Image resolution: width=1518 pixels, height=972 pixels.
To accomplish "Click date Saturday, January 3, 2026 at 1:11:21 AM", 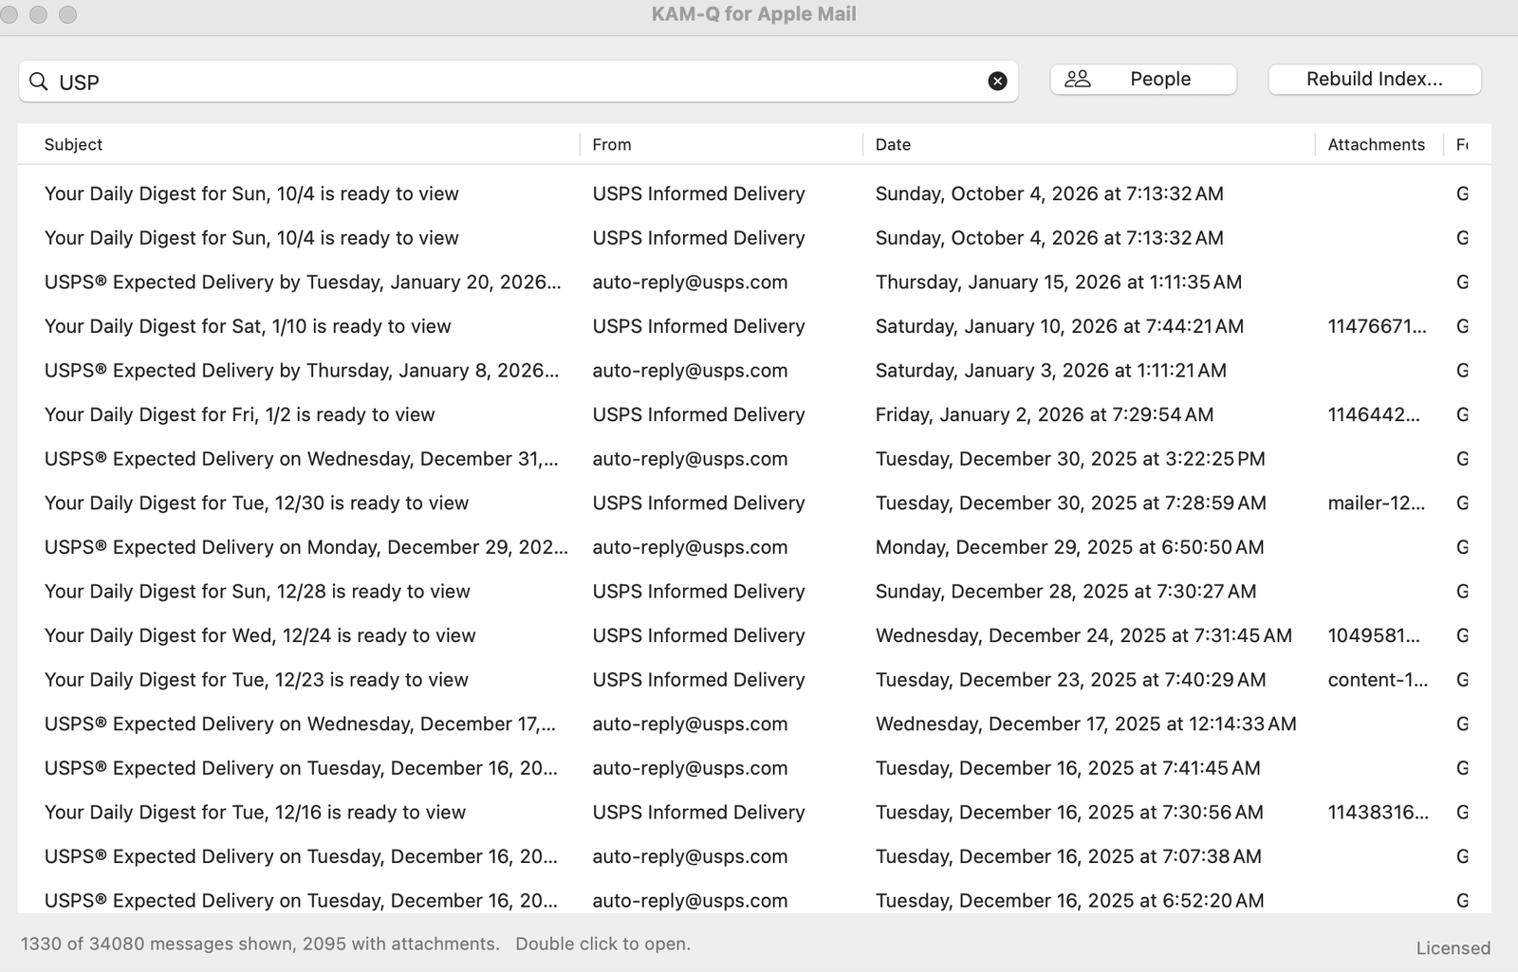I will tap(1050, 371).
